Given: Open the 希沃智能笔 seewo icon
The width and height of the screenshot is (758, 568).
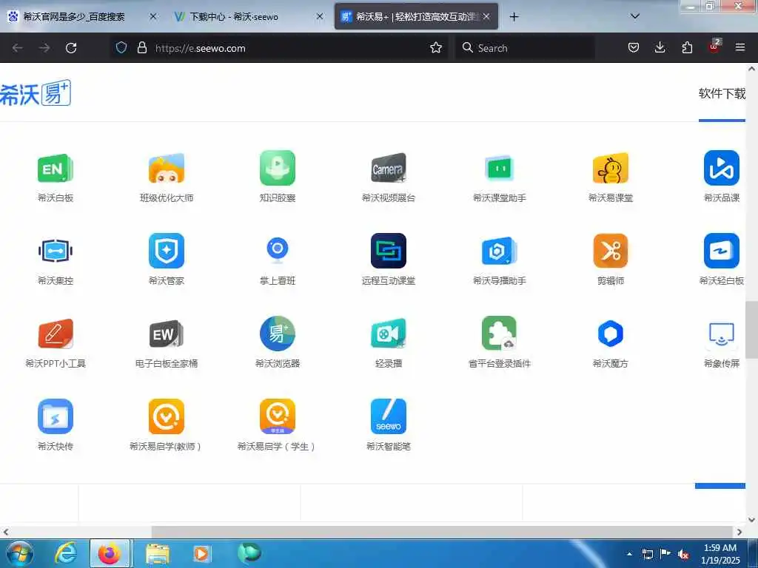Looking at the screenshot, I should [x=389, y=416].
